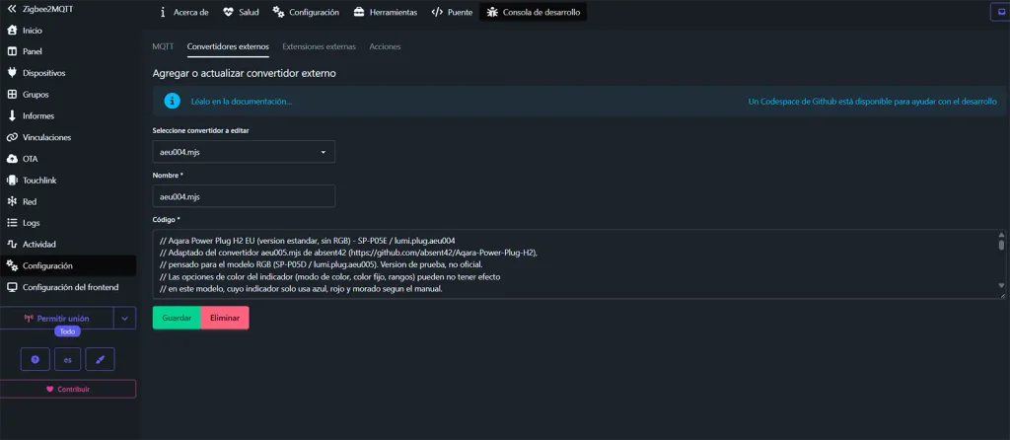The height and width of the screenshot is (440, 1010).
Task: Save the converter with Guardar
Action: (x=177, y=318)
